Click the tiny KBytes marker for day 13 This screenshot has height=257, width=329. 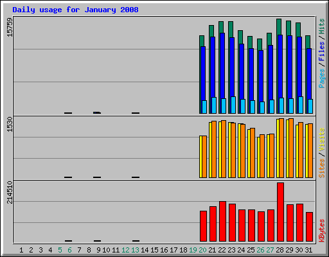136,241
